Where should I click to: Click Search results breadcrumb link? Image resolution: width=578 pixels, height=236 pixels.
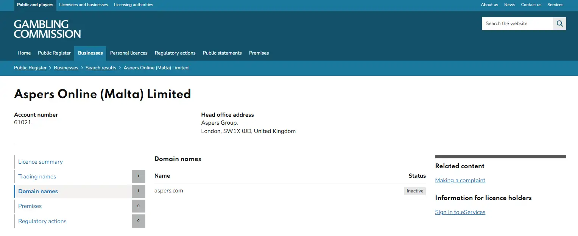click(101, 68)
